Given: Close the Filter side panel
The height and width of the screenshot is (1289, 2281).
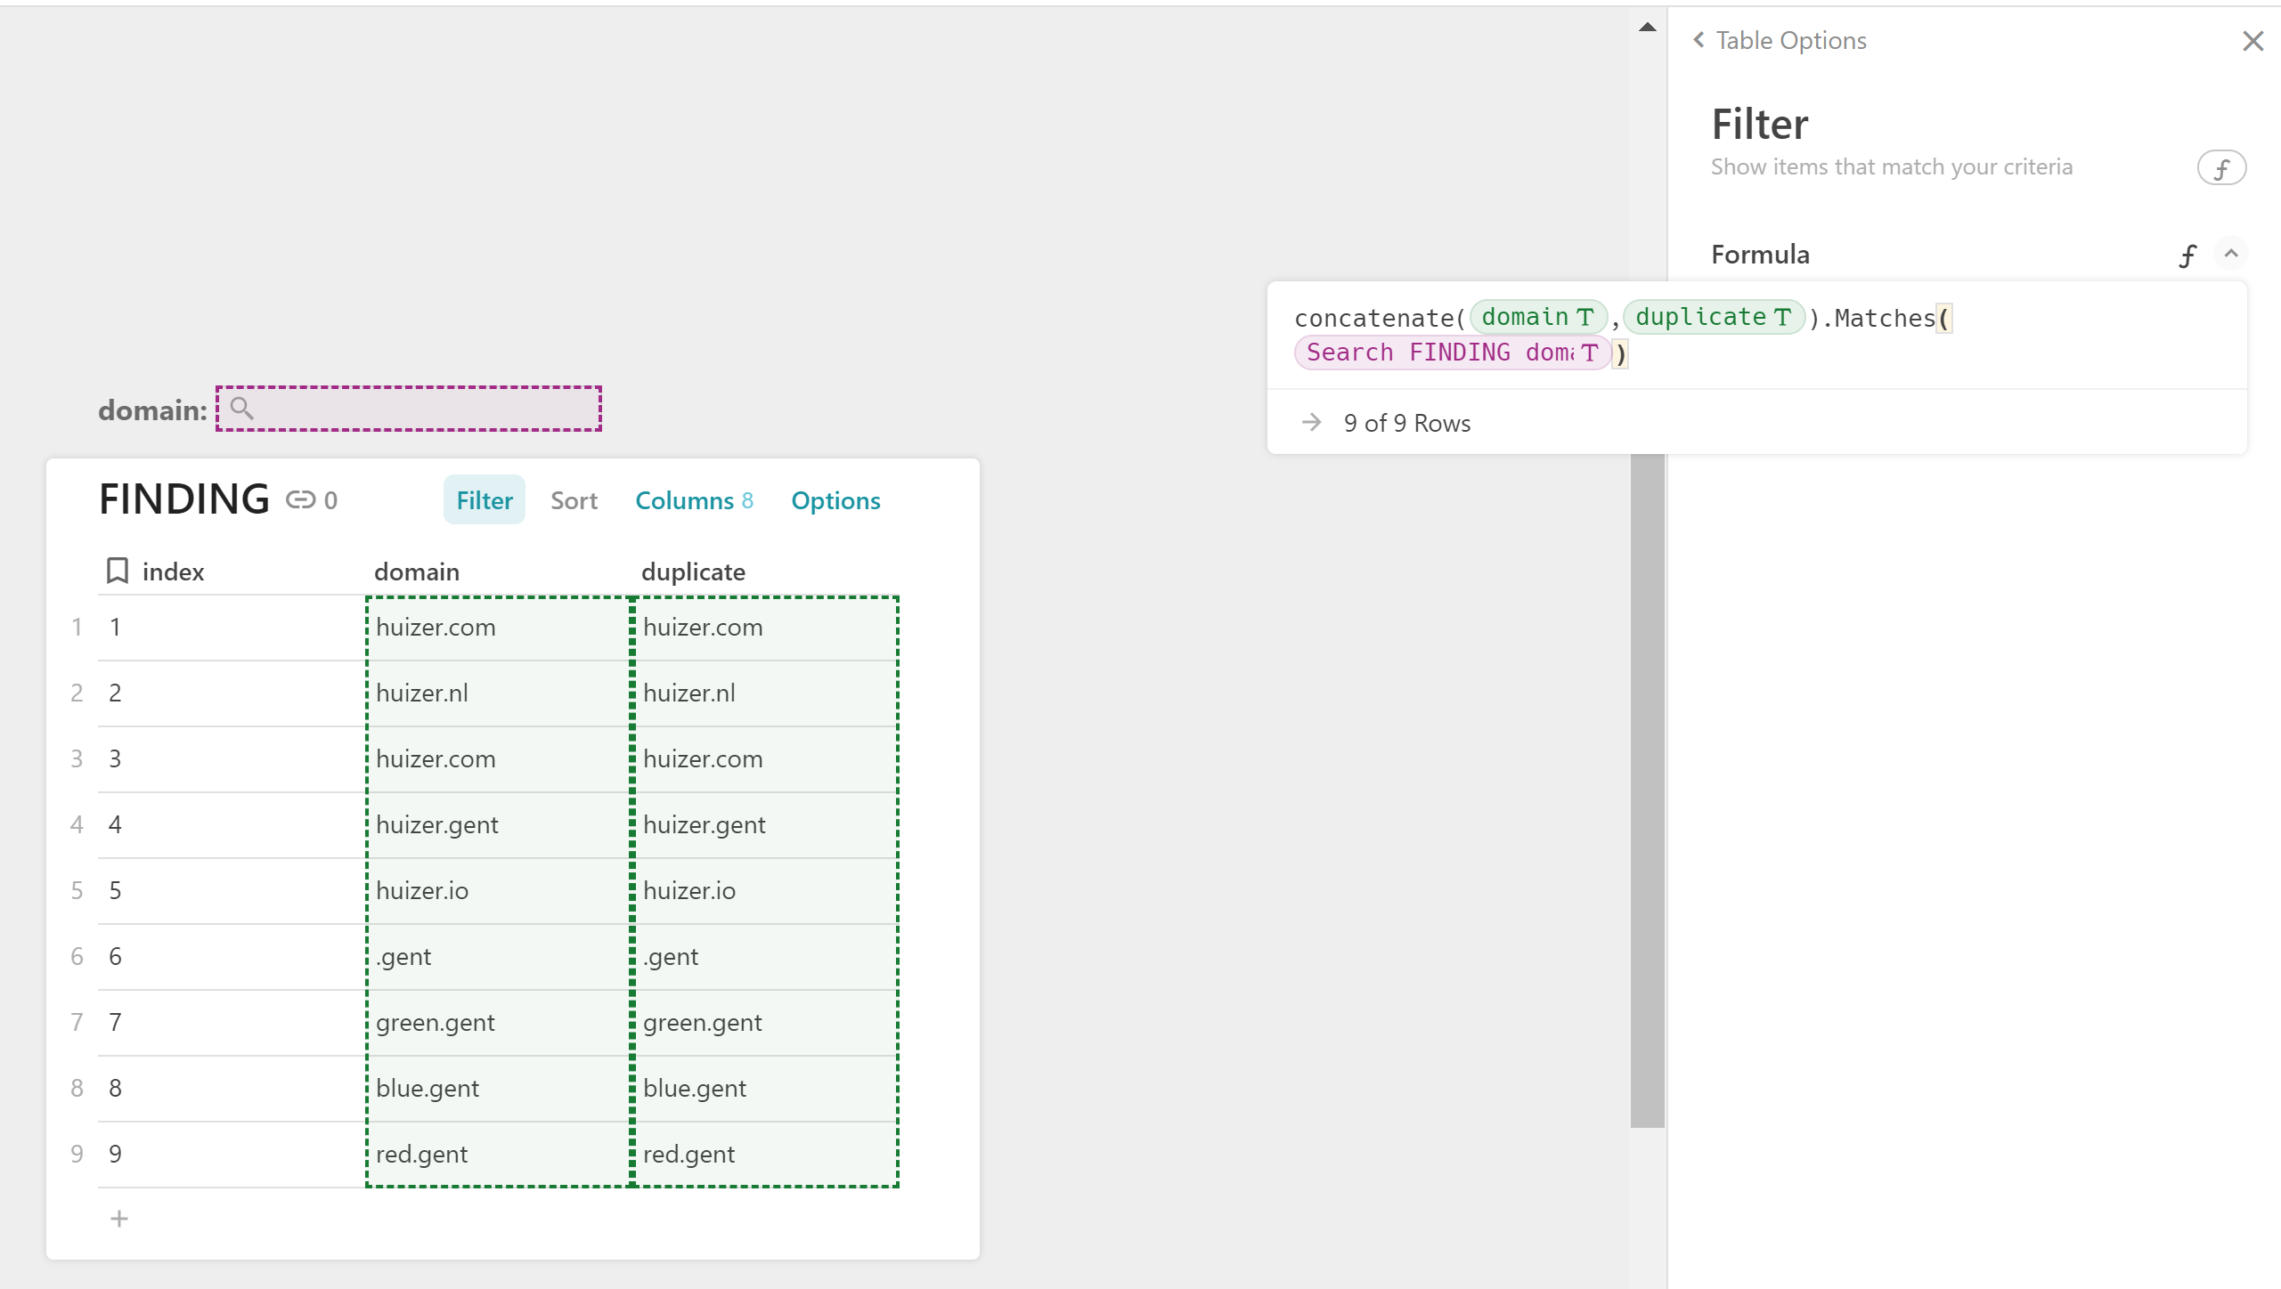Looking at the screenshot, I should (2252, 41).
